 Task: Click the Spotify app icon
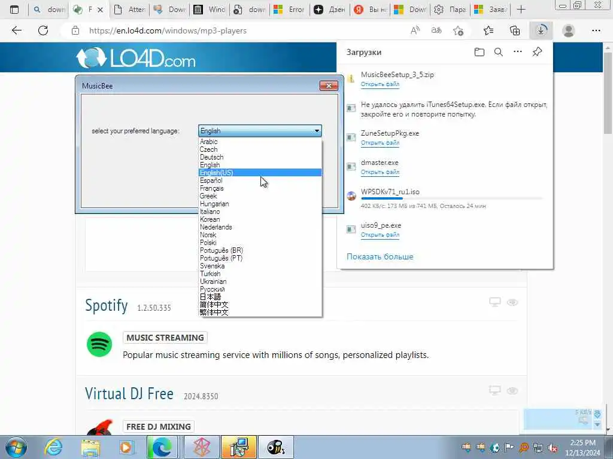click(x=99, y=344)
